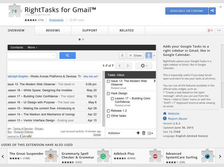
Task: Open the account dropdown arrow beside avatar
Action: click(154, 56)
